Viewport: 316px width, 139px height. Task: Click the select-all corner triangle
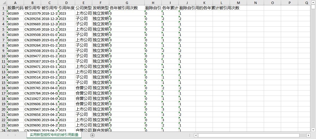point(3,3)
